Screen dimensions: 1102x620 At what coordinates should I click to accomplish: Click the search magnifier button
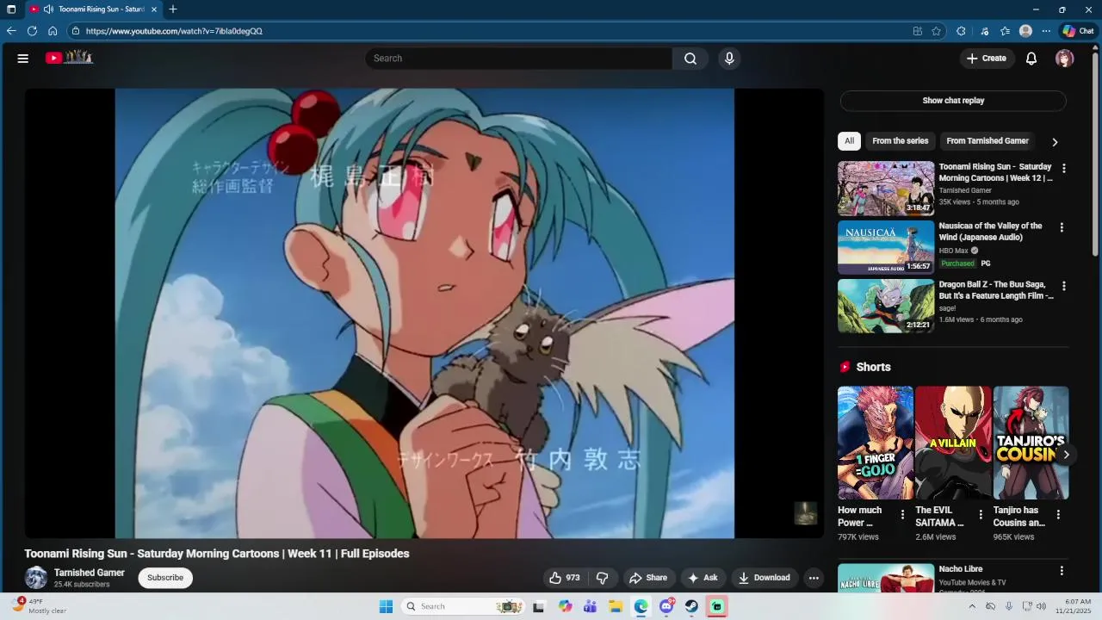tap(690, 59)
